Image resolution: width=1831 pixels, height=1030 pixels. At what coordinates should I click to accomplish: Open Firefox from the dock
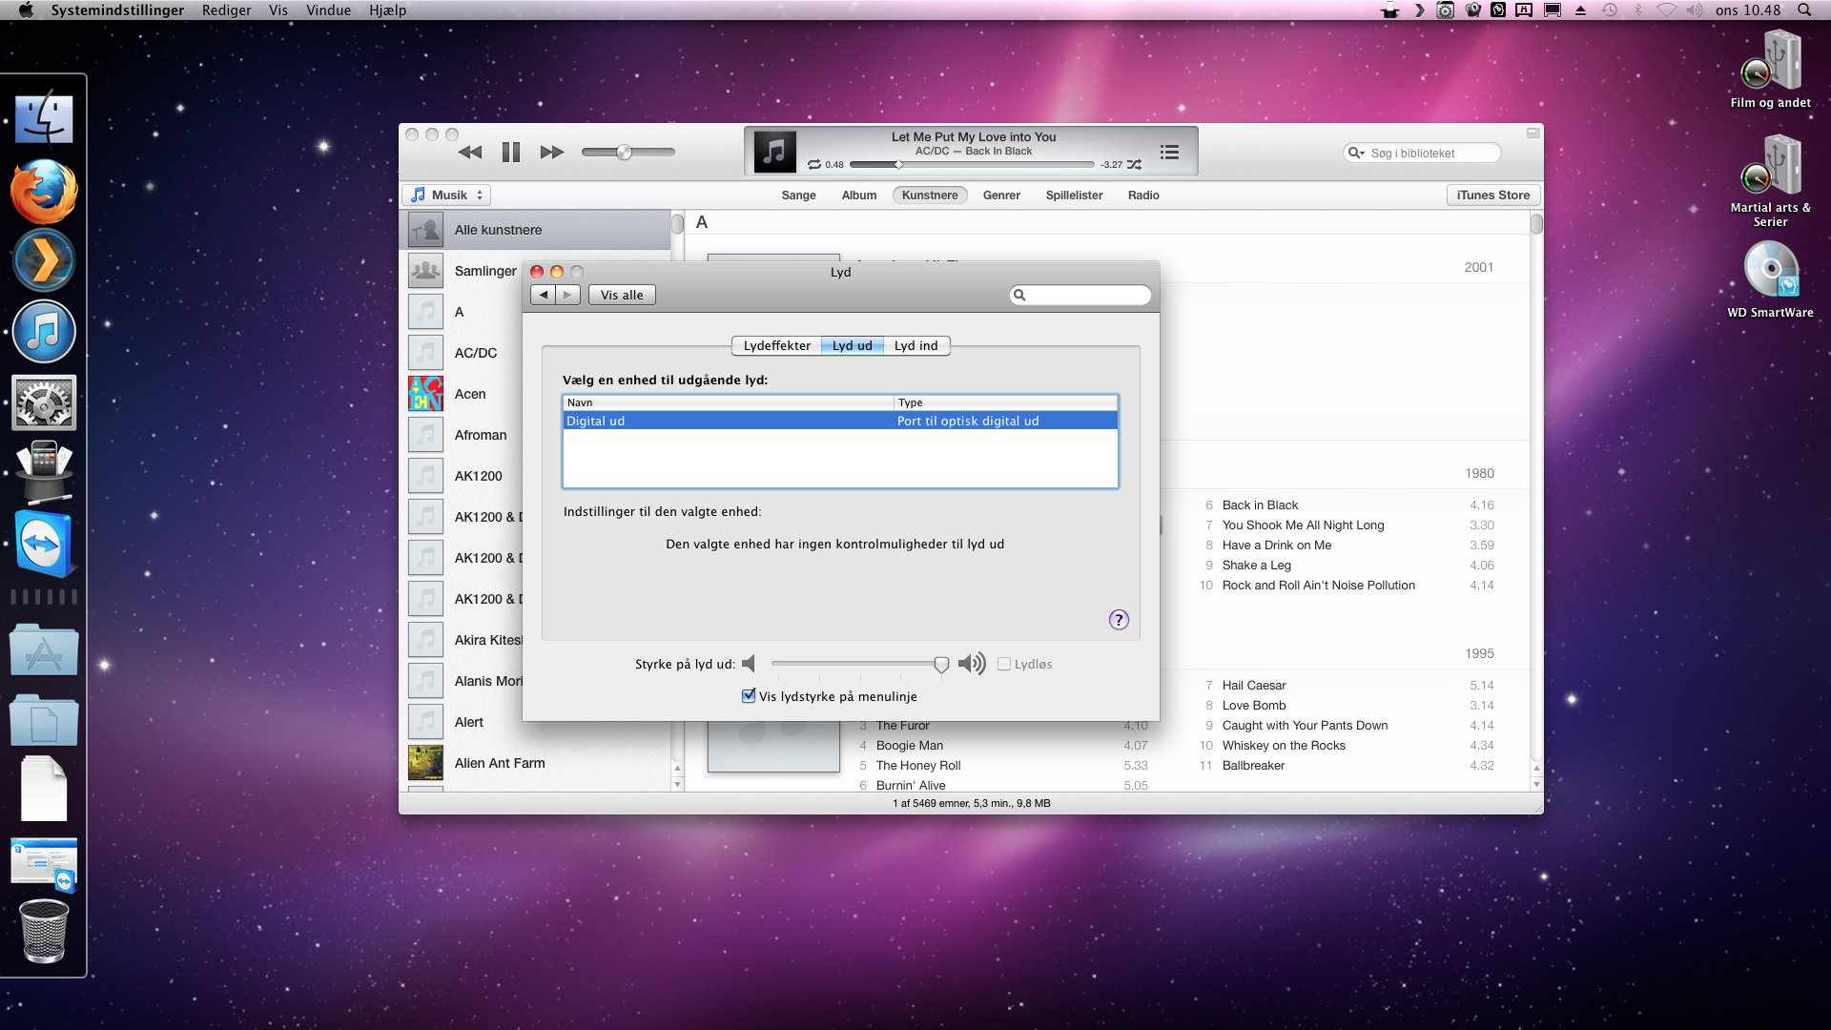click(x=44, y=192)
